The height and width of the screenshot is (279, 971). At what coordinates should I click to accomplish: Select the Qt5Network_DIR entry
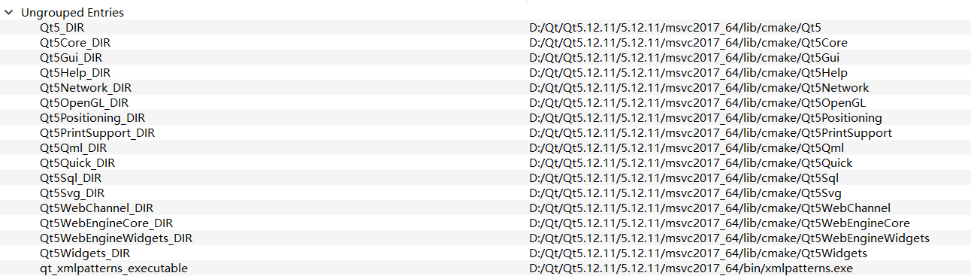86,88
